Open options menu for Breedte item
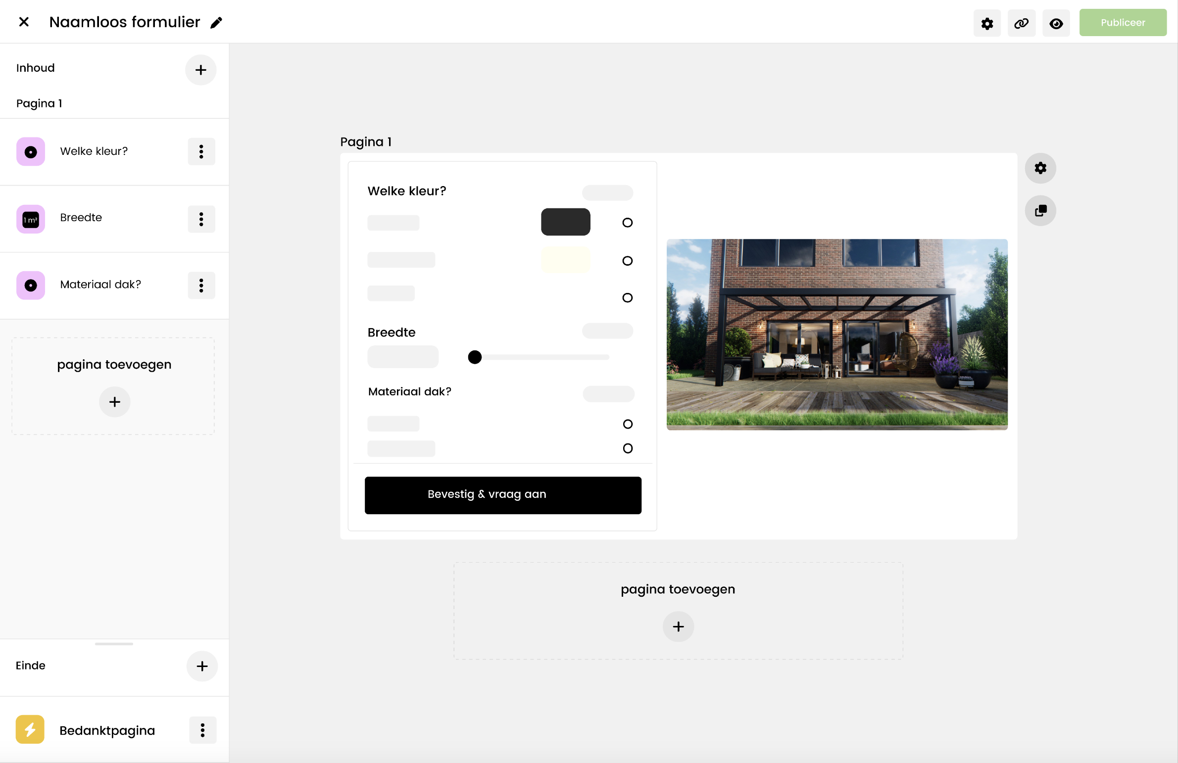The width and height of the screenshot is (1178, 763). (201, 219)
